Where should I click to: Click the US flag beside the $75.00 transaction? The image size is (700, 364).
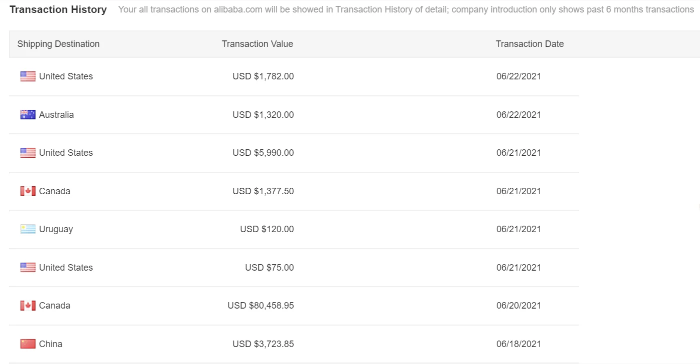(x=28, y=268)
